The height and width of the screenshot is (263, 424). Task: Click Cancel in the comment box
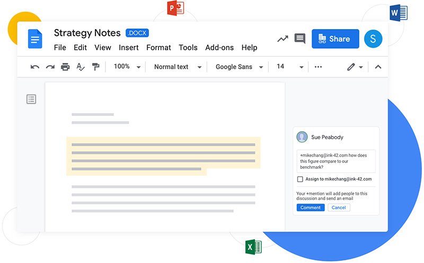(x=339, y=207)
